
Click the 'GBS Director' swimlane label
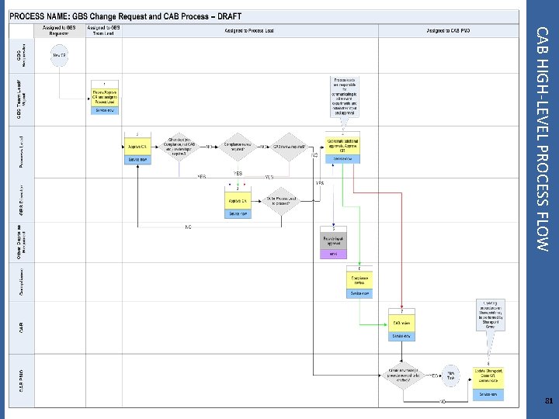point(22,200)
